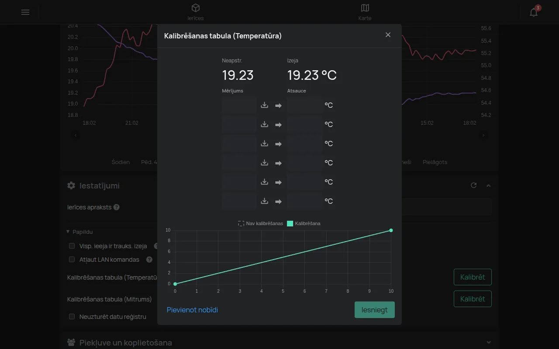The height and width of the screenshot is (349, 559).
Task: Submit with the Iesniegt button
Action: [375, 310]
